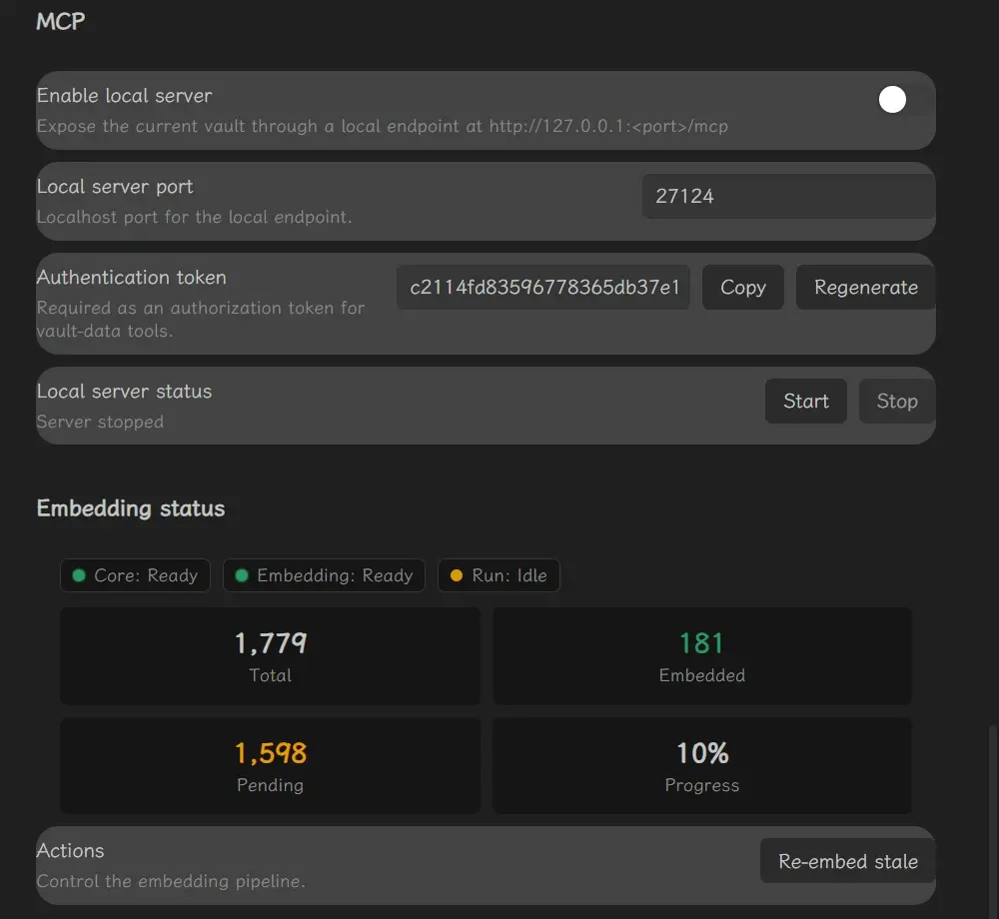Click the 181 Embedded card

coord(702,656)
